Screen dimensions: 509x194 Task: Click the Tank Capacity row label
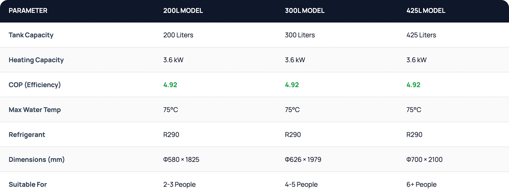coord(31,35)
